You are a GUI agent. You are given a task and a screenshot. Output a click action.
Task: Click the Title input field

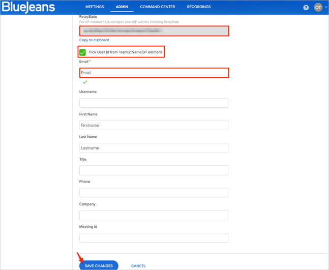(154, 170)
